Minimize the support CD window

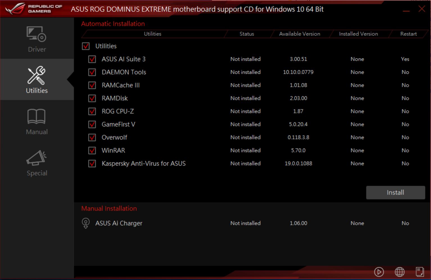click(x=406, y=11)
